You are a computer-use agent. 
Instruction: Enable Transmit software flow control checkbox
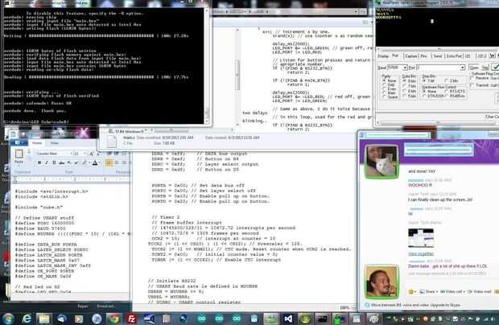[x=472, y=85]
